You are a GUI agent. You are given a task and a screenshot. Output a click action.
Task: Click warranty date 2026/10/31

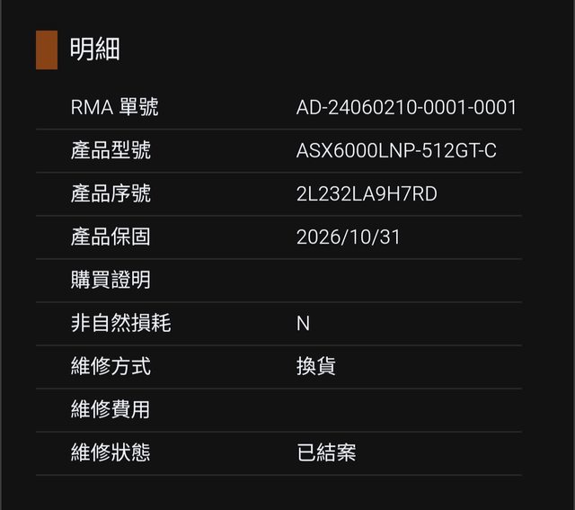click(x=349, y=237)
